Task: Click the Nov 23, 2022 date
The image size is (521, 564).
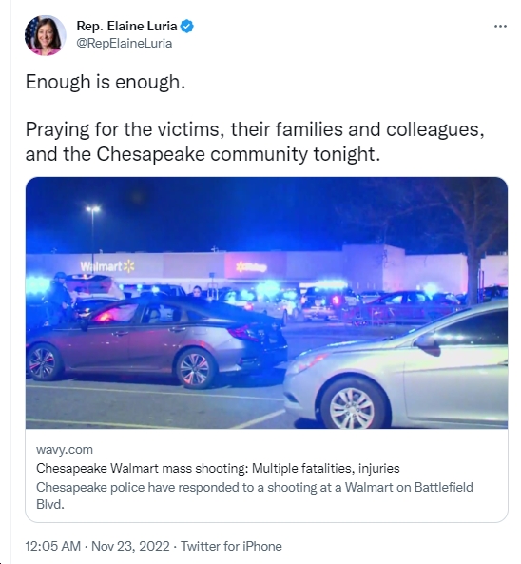Action: pos(130,546)
